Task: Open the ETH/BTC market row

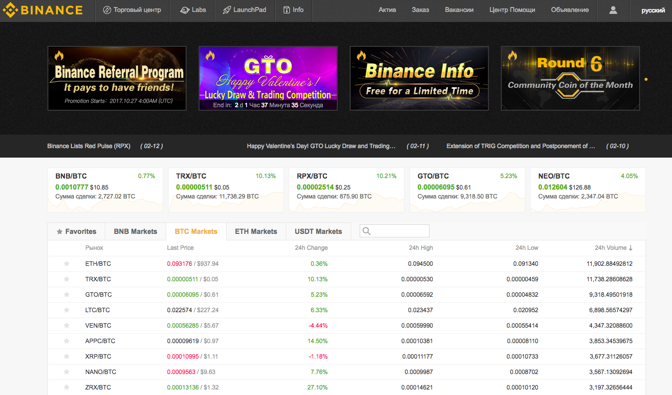Action: 347,264
